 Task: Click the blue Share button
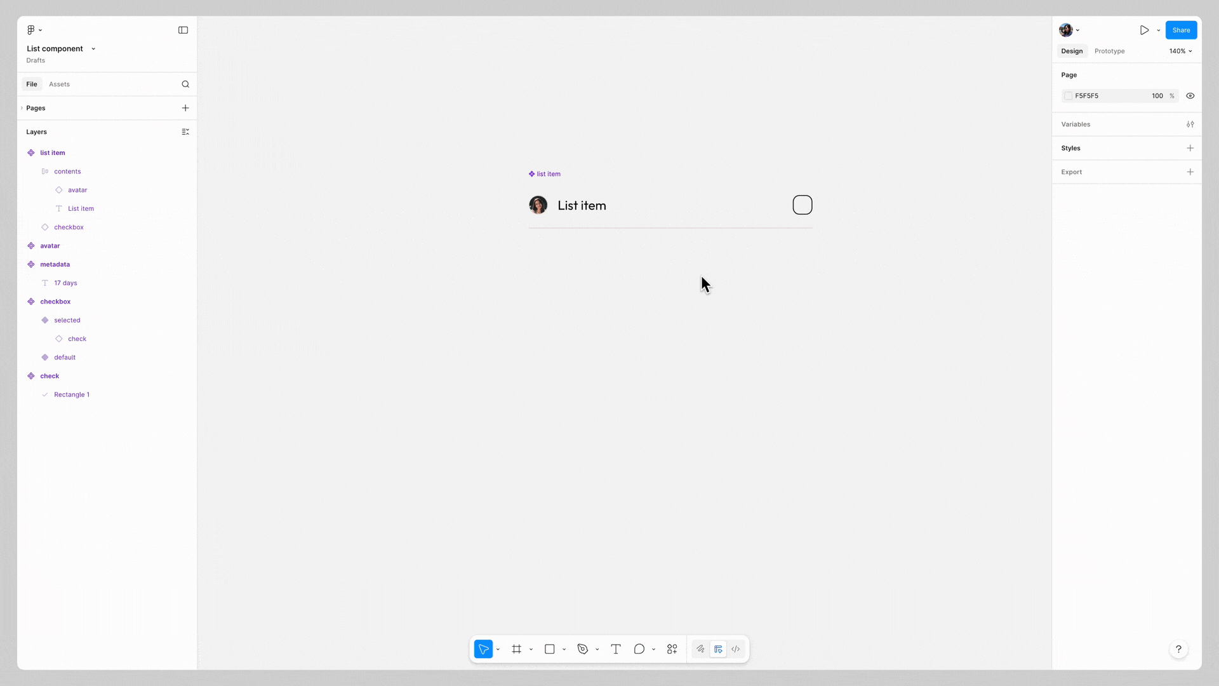(1180, 30)
